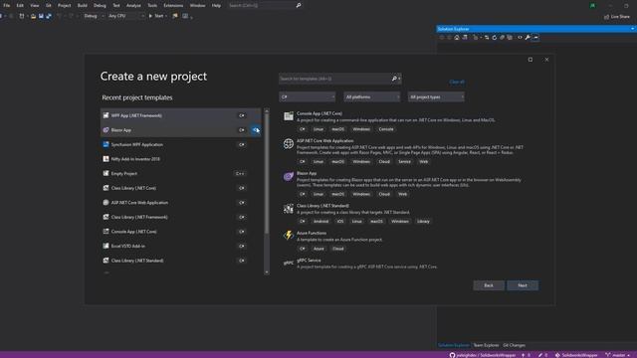Viewport: 637px width, 358px height.
Task: Click the Solution Explorer Home icon
Action: coord(457,38)
